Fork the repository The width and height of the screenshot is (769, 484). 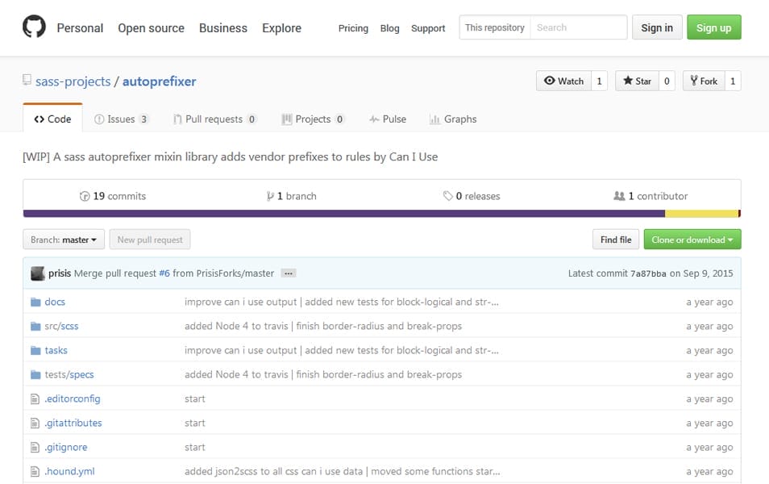click(704, 81)
